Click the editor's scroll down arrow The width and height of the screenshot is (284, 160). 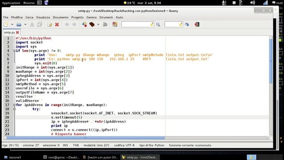pos(271,135)
